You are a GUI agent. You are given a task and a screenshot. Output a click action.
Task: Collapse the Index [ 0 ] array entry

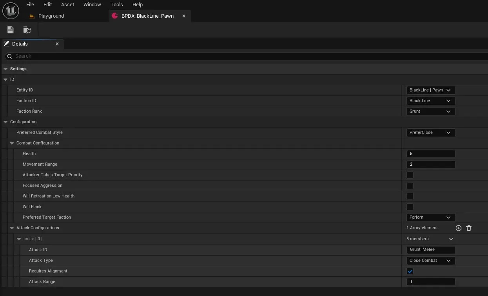tap(19, 239)
